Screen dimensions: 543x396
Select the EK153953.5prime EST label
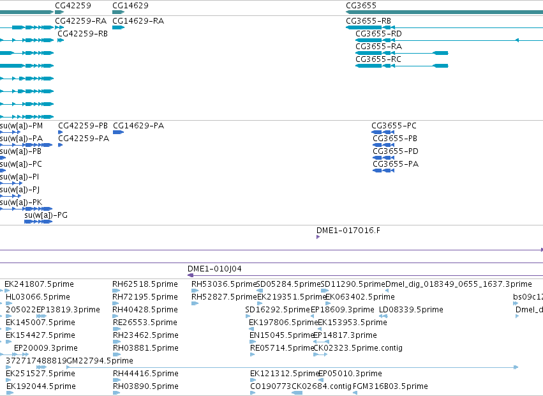click(x=352, y=323)
